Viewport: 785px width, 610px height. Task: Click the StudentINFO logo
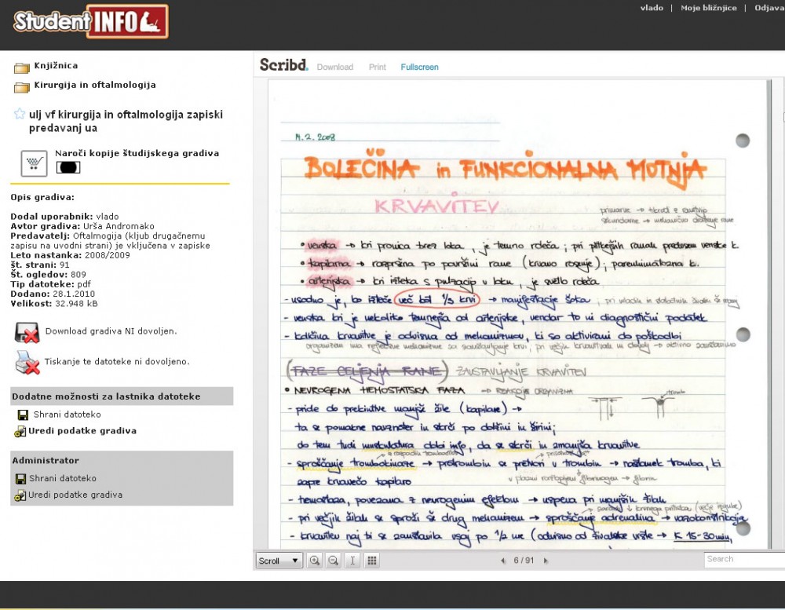(91, 22)
